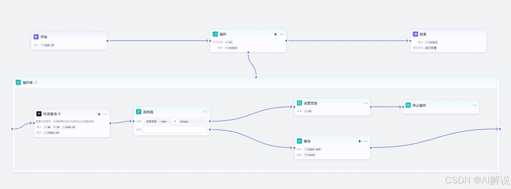Click the Empty condition value in 选择器

[x=192, y=121]
